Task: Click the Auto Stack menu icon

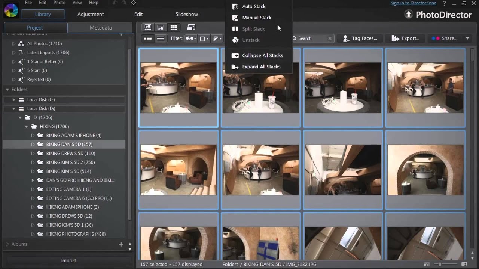Action: (235, 6)
